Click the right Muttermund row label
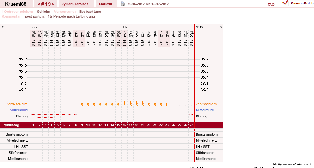The height and width of the screenshot is (168, 314). tap(205, 110)
